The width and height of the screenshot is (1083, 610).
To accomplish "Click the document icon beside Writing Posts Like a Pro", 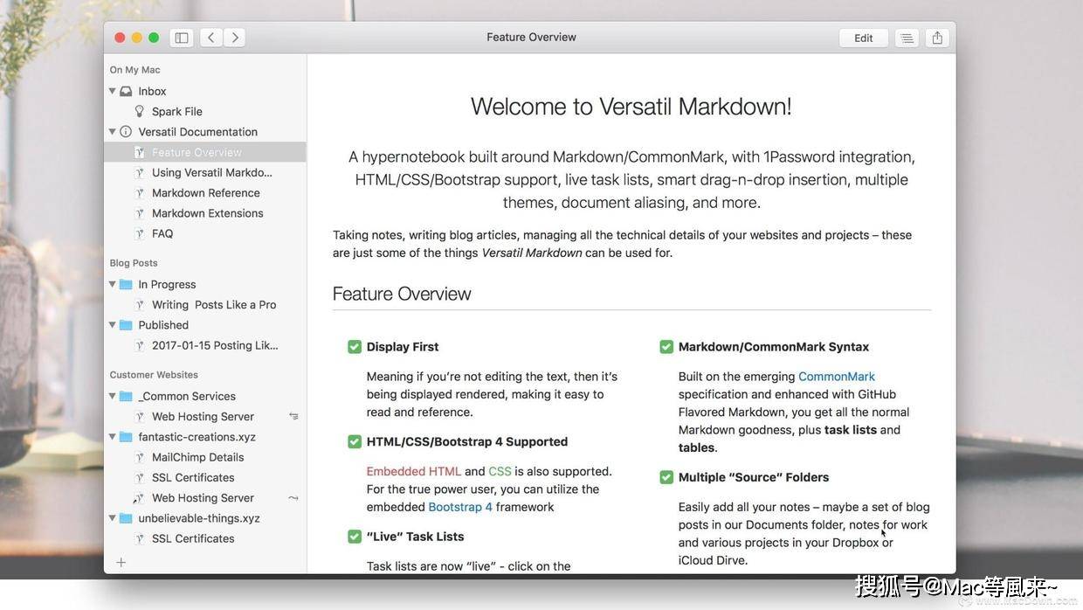I will pos(139,305).
